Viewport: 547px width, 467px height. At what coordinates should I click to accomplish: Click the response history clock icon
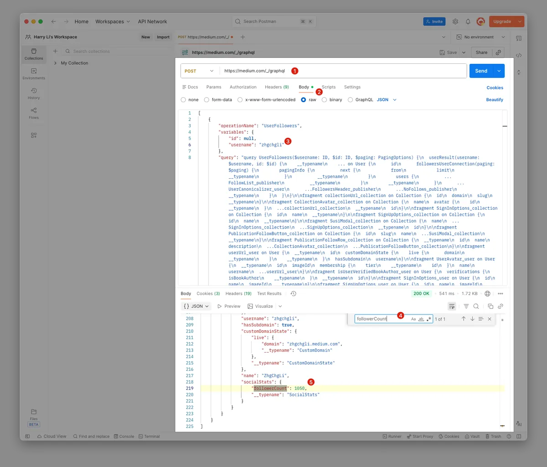[293, 294]
